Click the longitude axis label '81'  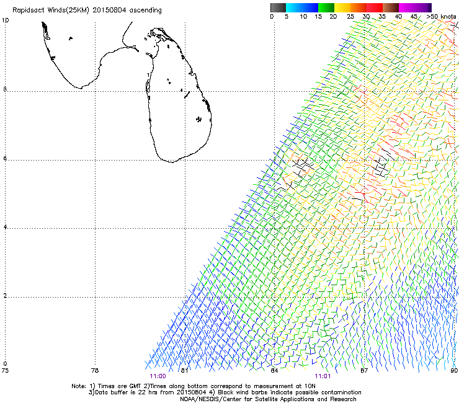[184, 370]
